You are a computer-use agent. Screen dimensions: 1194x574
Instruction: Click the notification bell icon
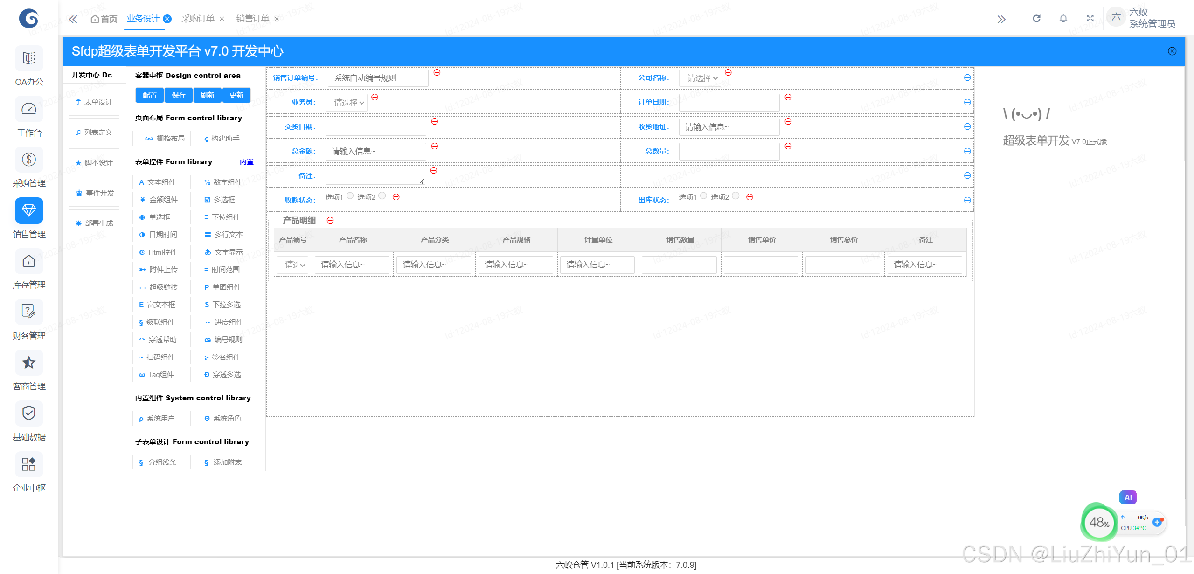[1063, 19]
